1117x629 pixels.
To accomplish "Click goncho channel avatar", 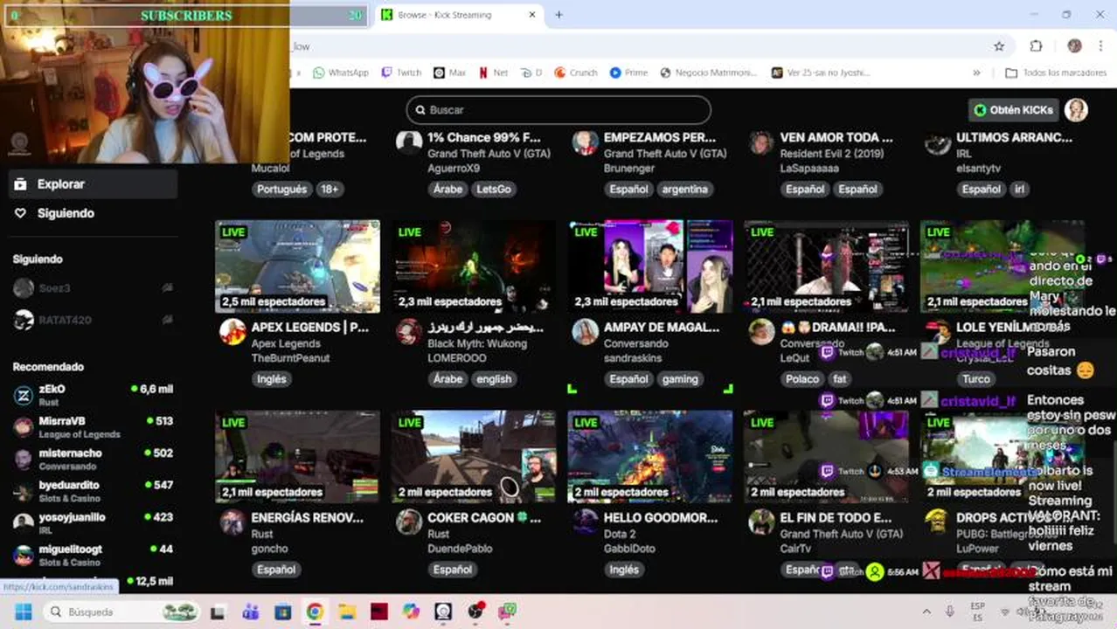I will coord(232,522).
